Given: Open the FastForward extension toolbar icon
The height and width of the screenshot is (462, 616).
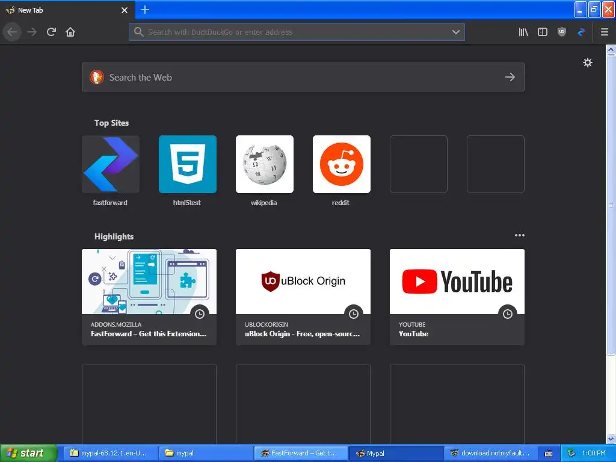Looking at the screenshot, I should pos(581,32).
